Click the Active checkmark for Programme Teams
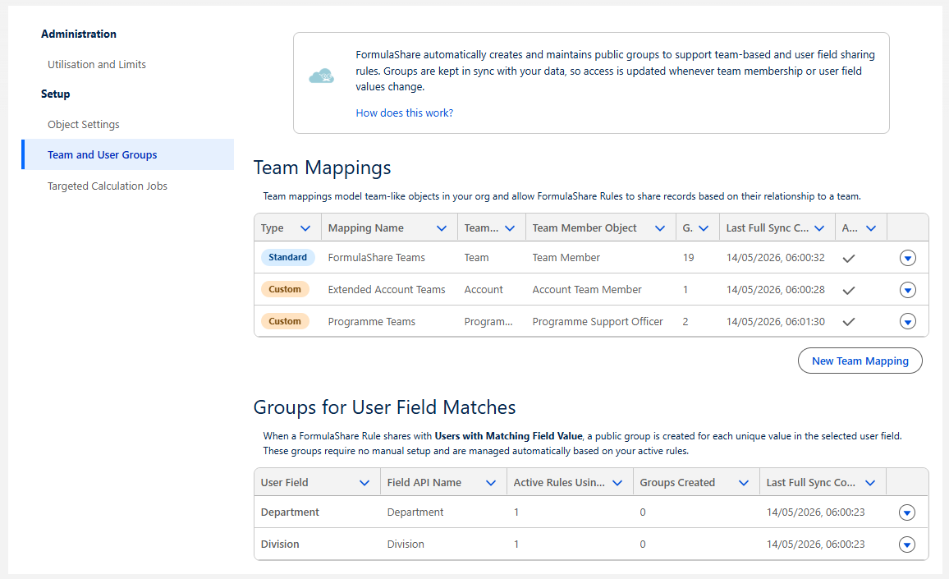Image resolution: width=949 pixels, height=579 pixels. pos(849,322)
